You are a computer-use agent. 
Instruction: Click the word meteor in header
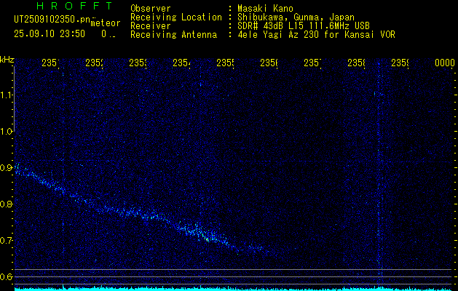click(106, 23)
